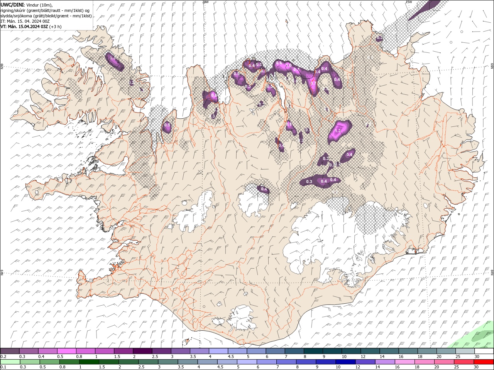Click the first swatch labeled 0.2 in snow legend

pos(10,351)
